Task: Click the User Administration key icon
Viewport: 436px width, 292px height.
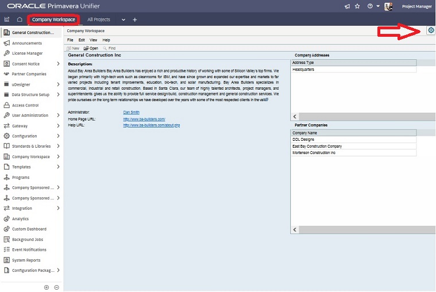Action: click(7, 115)
